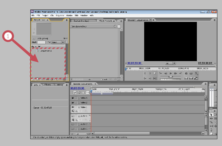The height and width of the screenshot is (146, 222).
Task: Click inside the Find input field
Action: coord(41,42)
